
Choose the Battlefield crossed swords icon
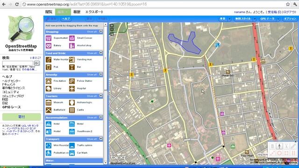49,110
